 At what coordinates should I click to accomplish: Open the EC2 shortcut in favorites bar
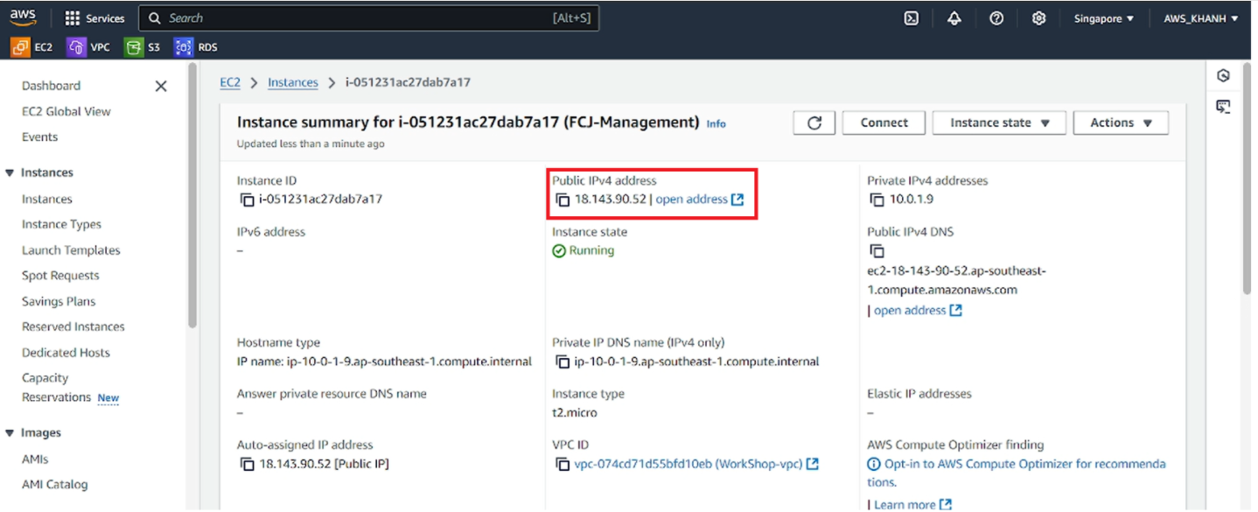coord(32,47)
